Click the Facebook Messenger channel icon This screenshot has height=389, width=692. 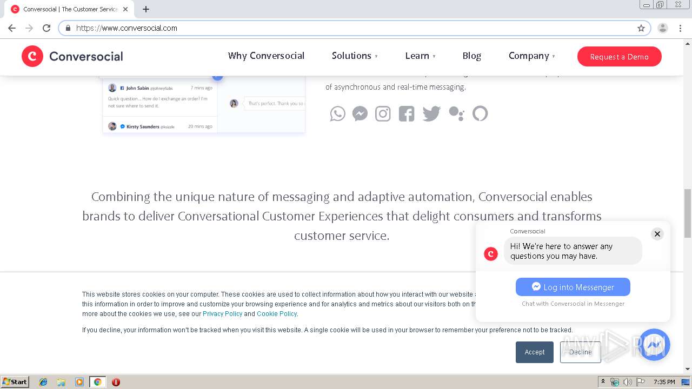coord(360,113)
